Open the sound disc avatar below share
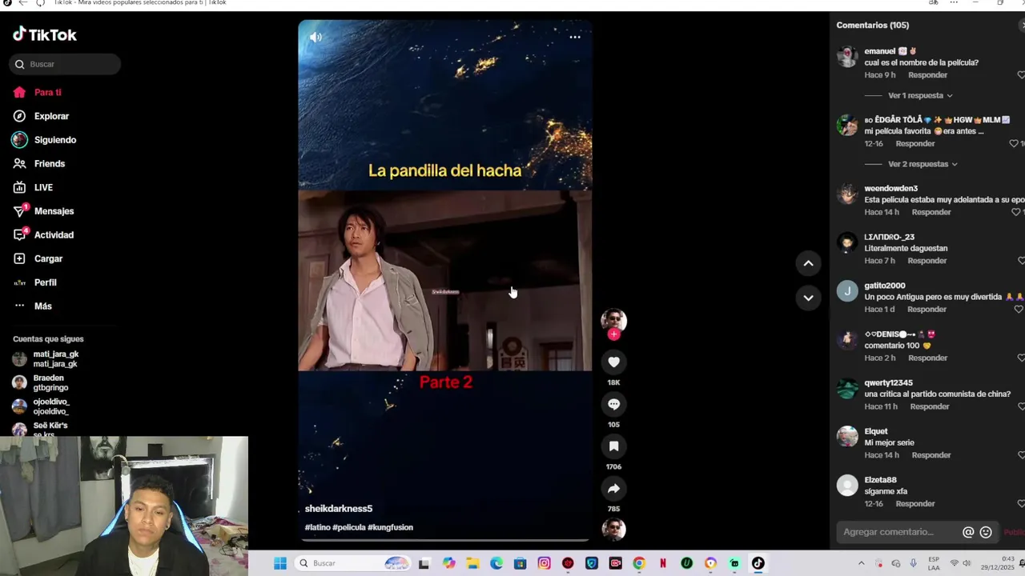The width and height of the screenshot is (1025, 576). tap(613, 530)
